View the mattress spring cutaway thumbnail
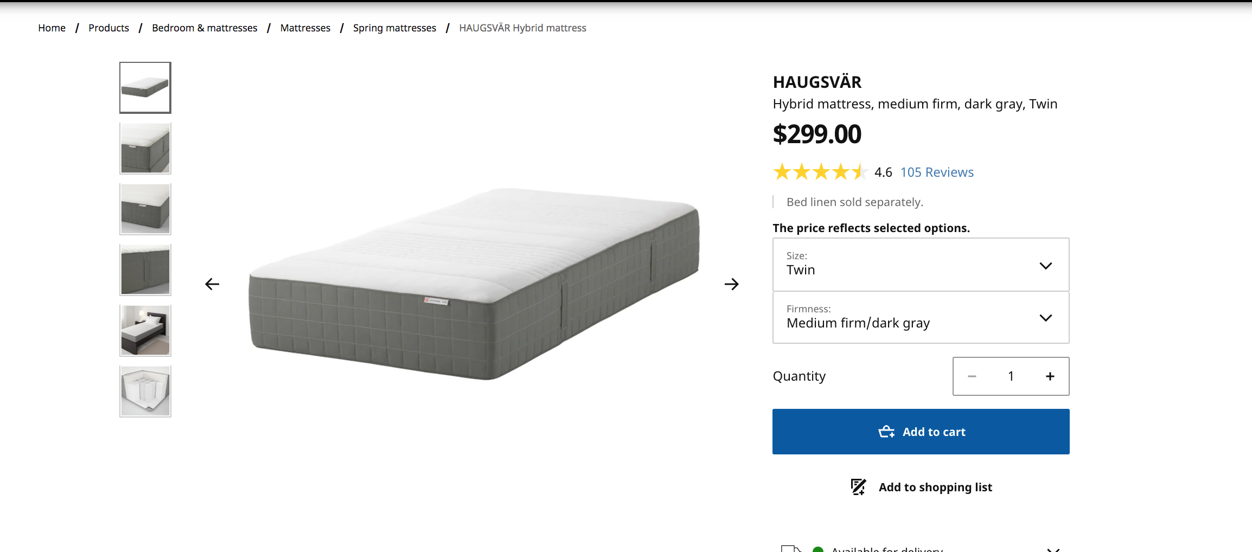 coord(145,391)
